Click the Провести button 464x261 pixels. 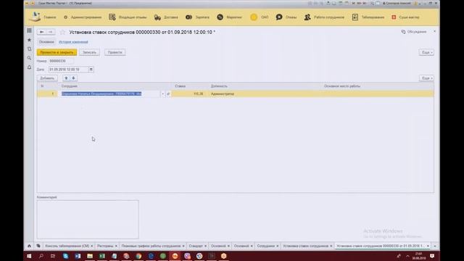115,52
